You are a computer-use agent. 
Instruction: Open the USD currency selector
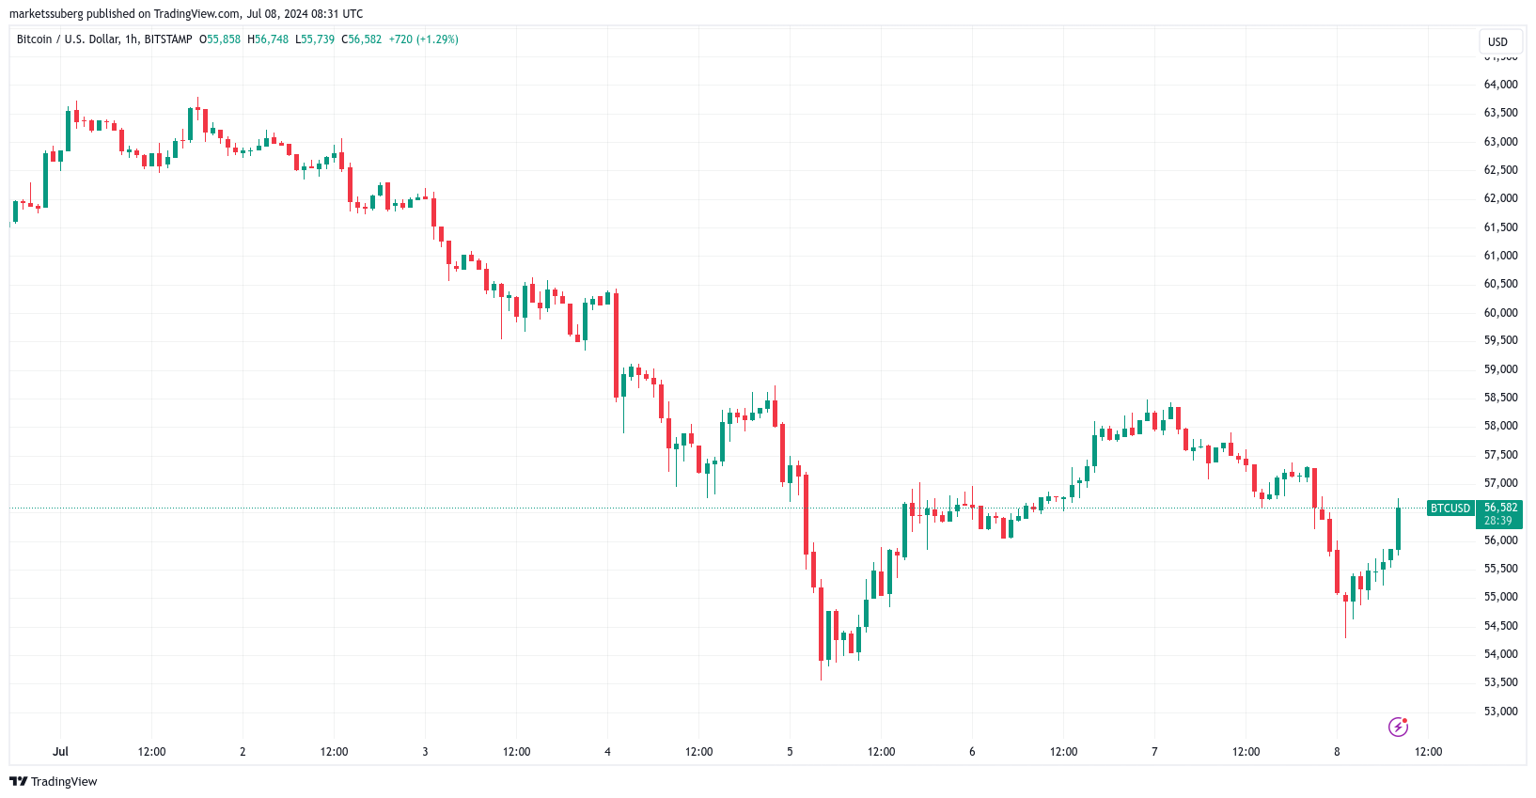[1497, 41]
